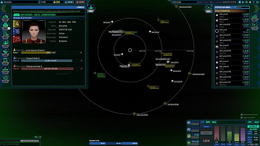Click the CANCEL target button
The height and width of the screenshot is (146, 260).
pyautogui.click(x=206, y=133)
